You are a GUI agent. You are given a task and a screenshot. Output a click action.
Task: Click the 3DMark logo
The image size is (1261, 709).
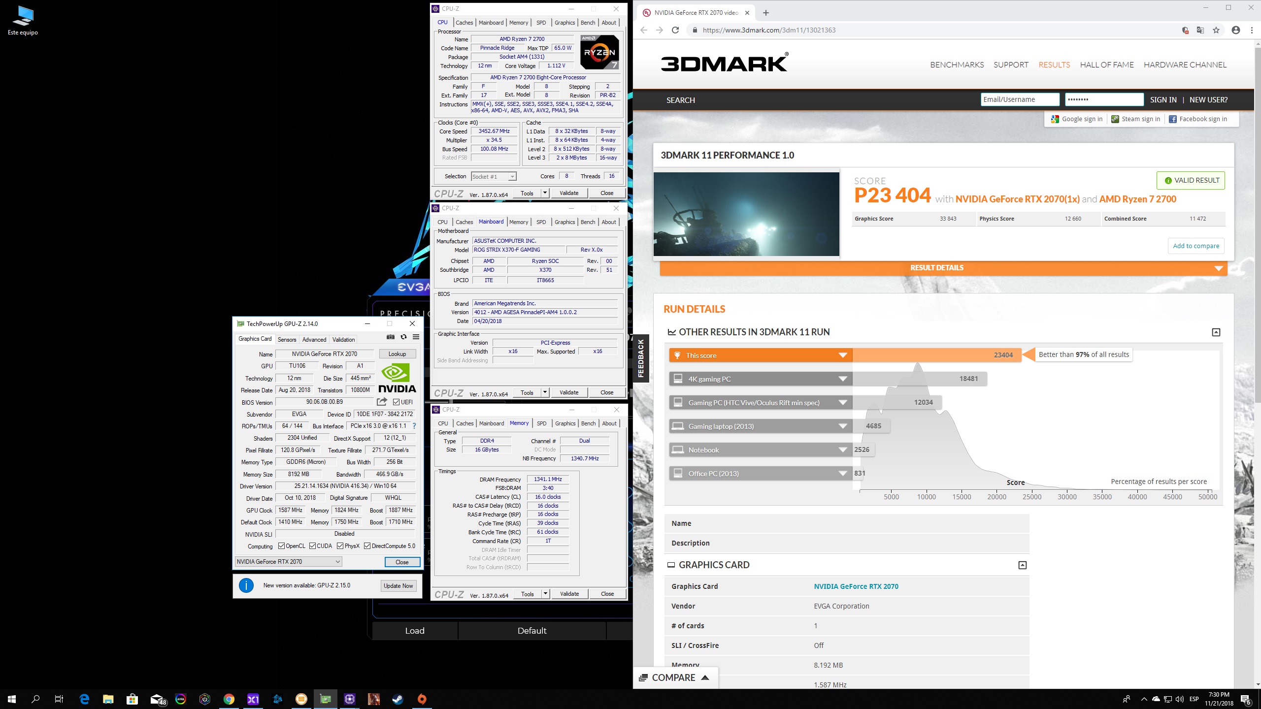(724, 63)
